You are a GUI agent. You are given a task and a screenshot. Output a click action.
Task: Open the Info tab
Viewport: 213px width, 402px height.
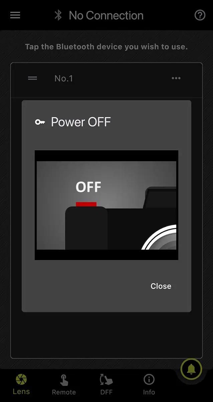tap(149, 385)
